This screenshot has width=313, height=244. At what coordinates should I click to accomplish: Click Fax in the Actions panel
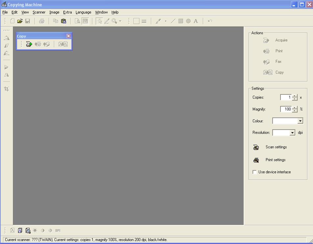coord(272,61)
